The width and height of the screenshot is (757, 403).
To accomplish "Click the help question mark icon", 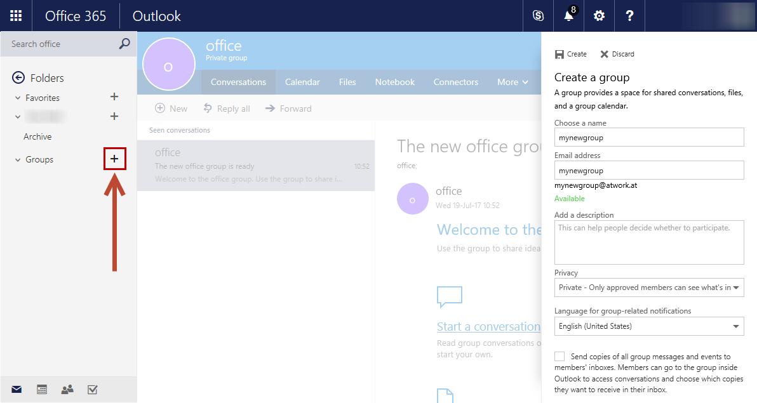I will (x=629, y=16).
